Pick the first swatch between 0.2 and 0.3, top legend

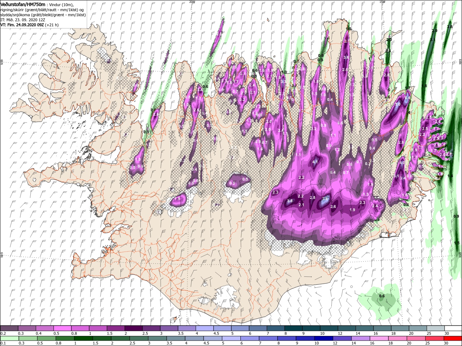[9, 328]
